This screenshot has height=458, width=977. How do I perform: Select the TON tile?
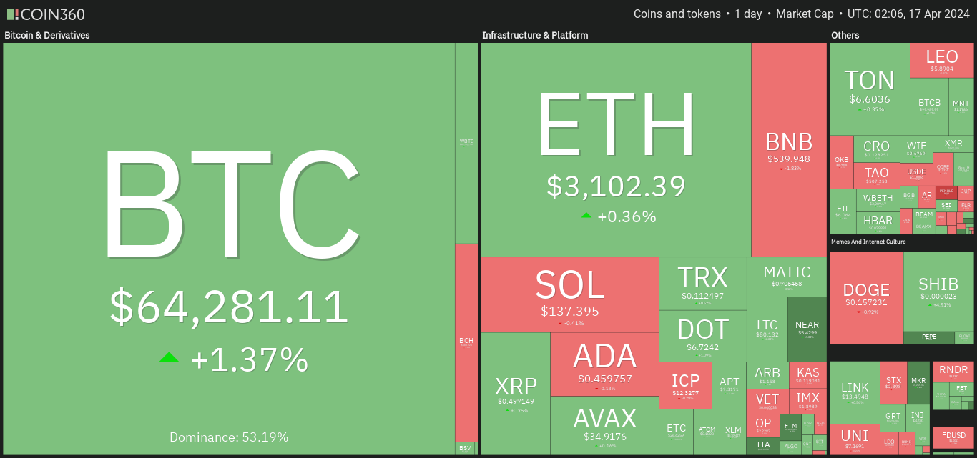pos(870,89)
